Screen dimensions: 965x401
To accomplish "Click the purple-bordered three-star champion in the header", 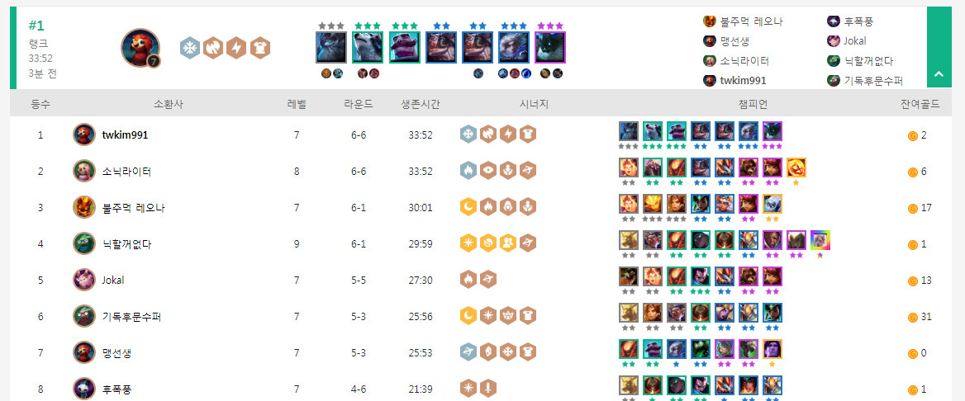I will (549, 47).
